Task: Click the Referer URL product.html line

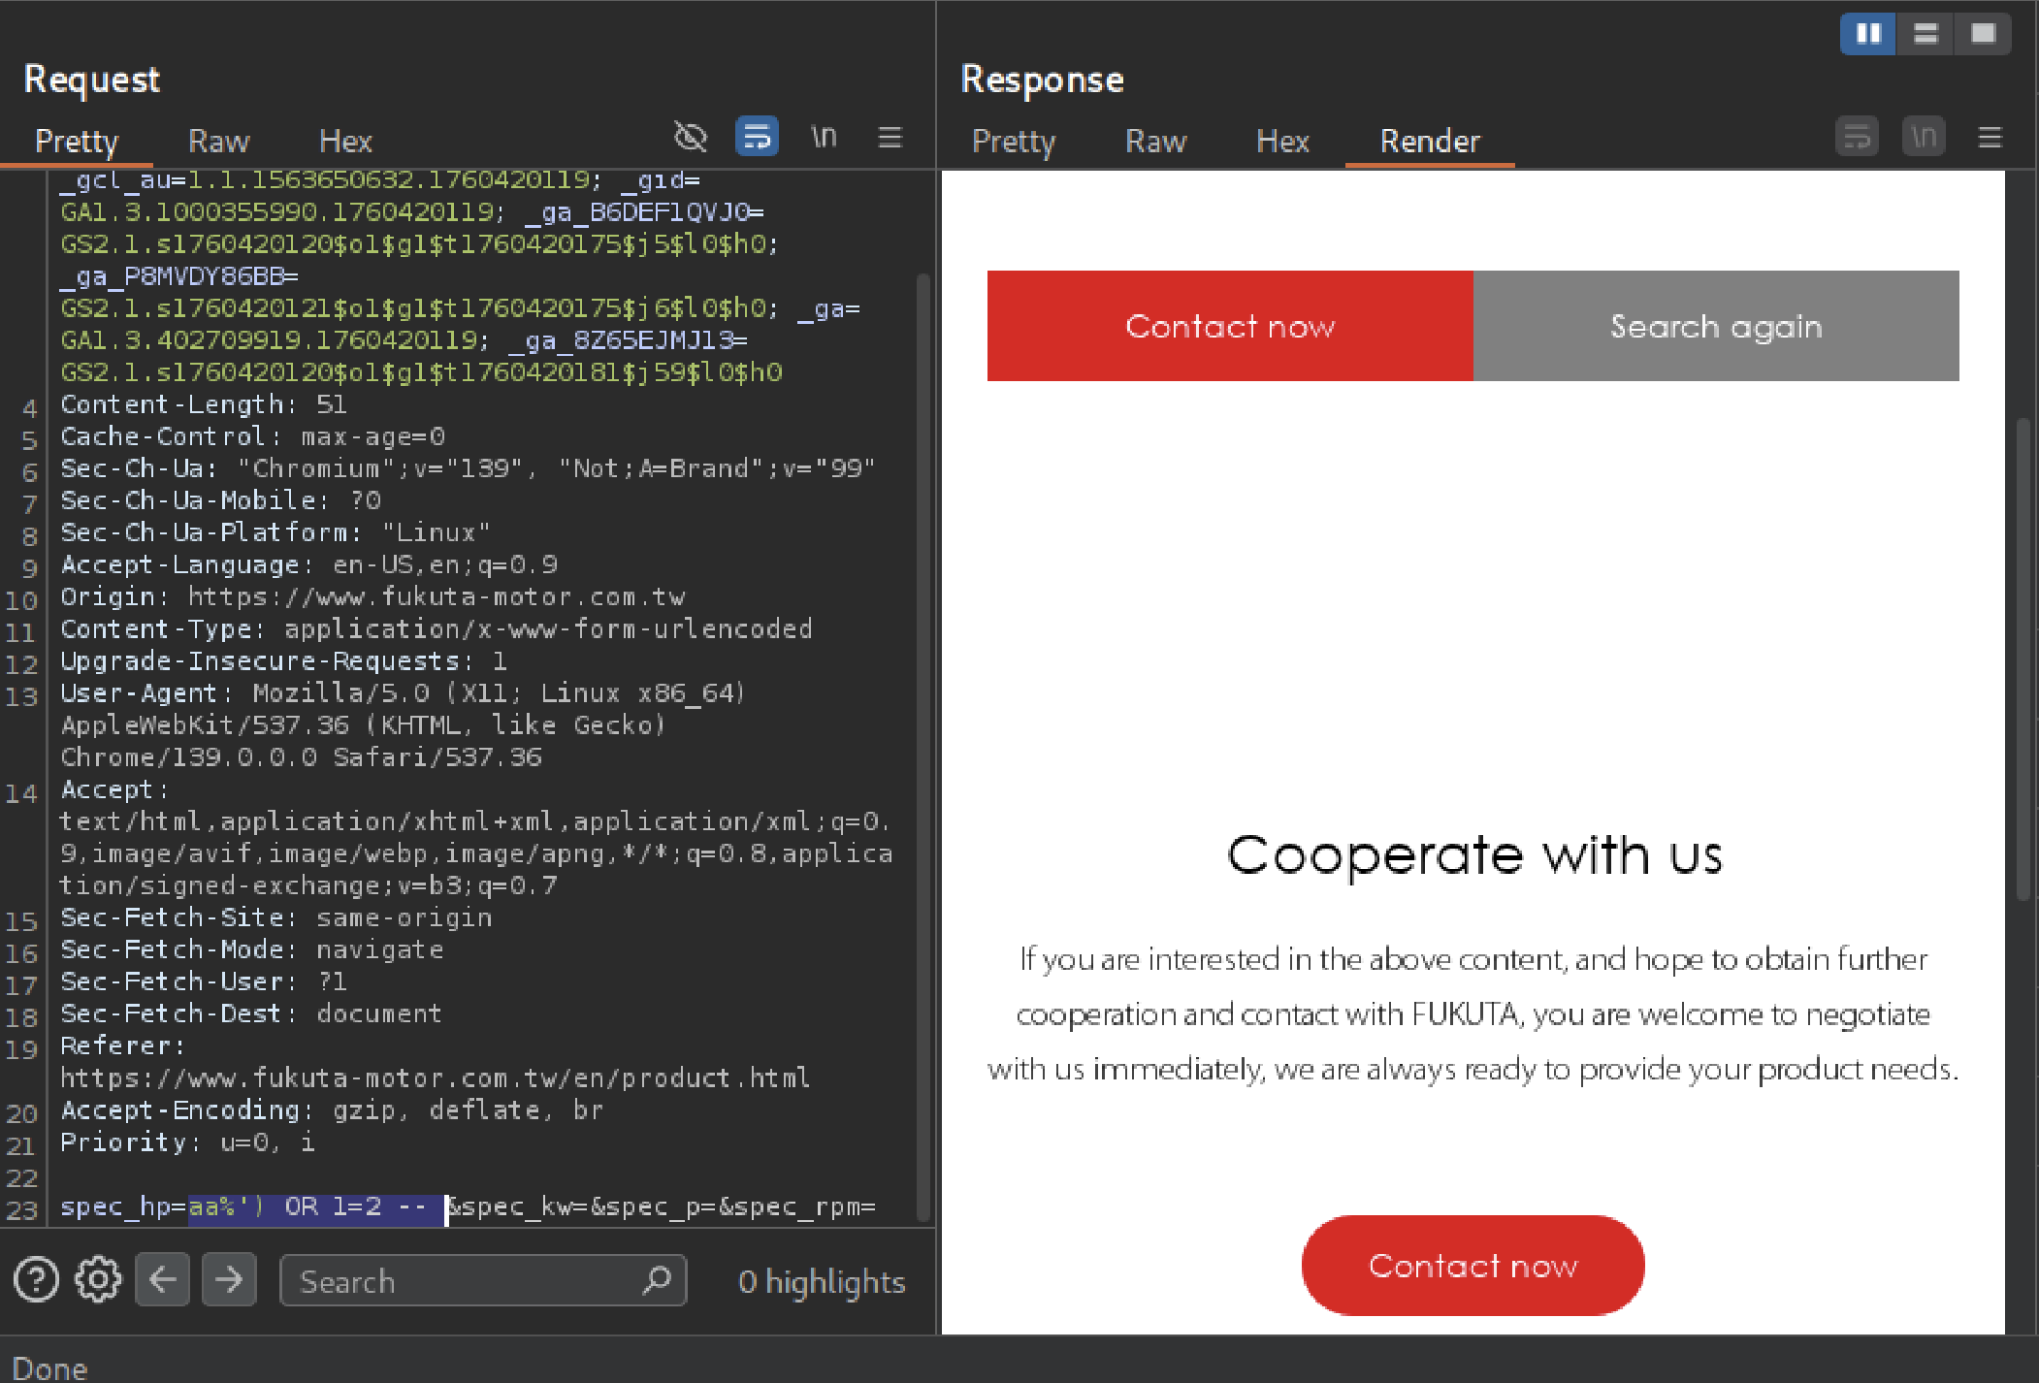Action: tap(436, 1077)
